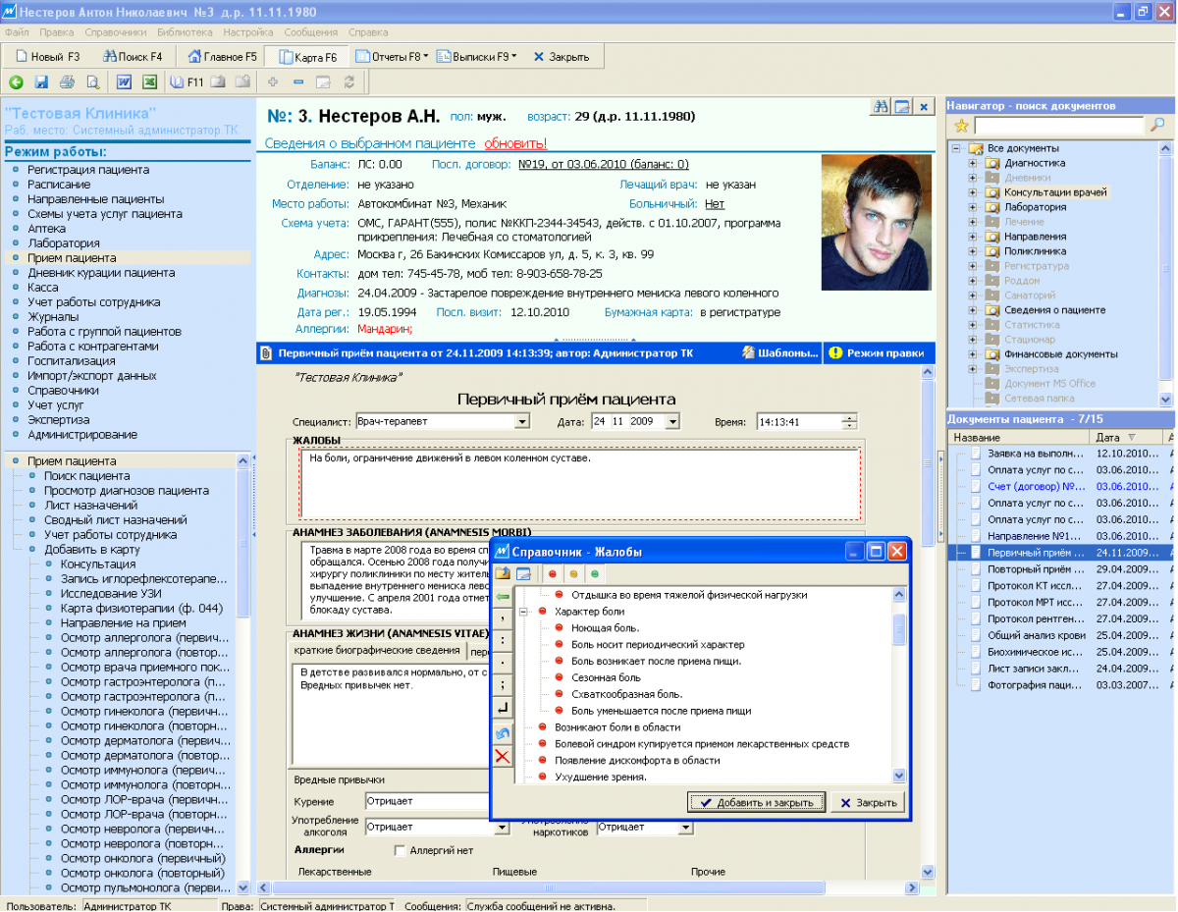Switch to the 'Главное F5' tab

[223, 57]
